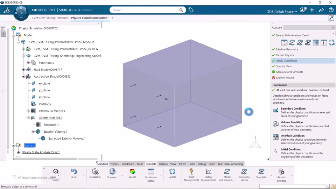Click the Undo icon

[x=74, y=171]
